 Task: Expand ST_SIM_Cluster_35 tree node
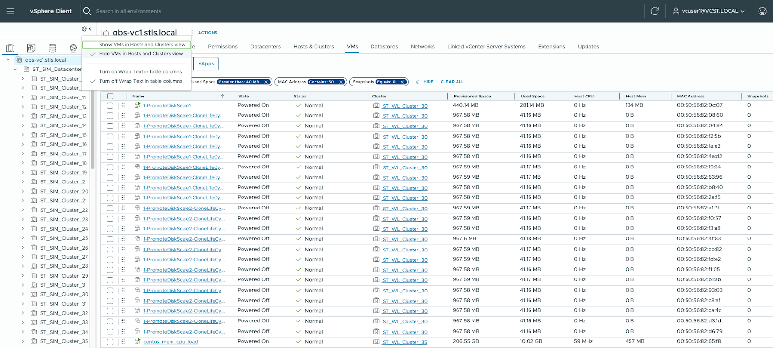[x=23, y=341]
